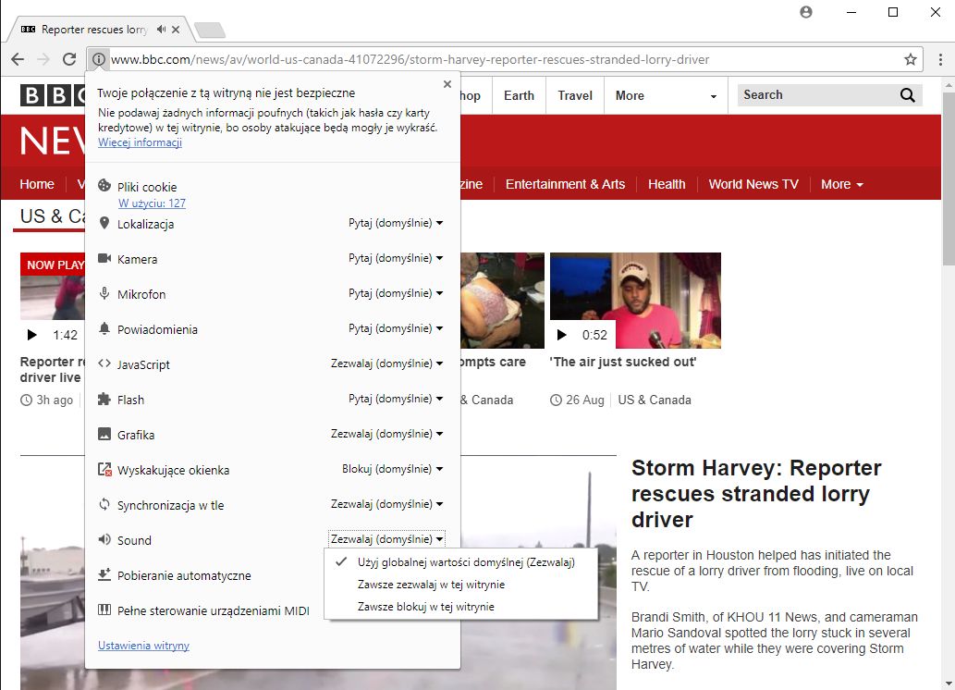
Task: Mute tab via speaker icon on tab
Action: tap(161, 30)
